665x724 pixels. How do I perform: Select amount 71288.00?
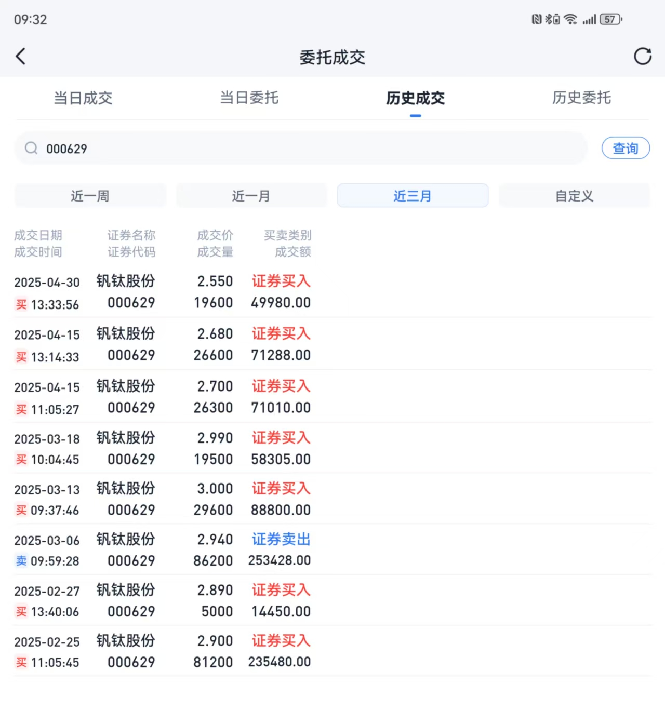tap(281, 355)
